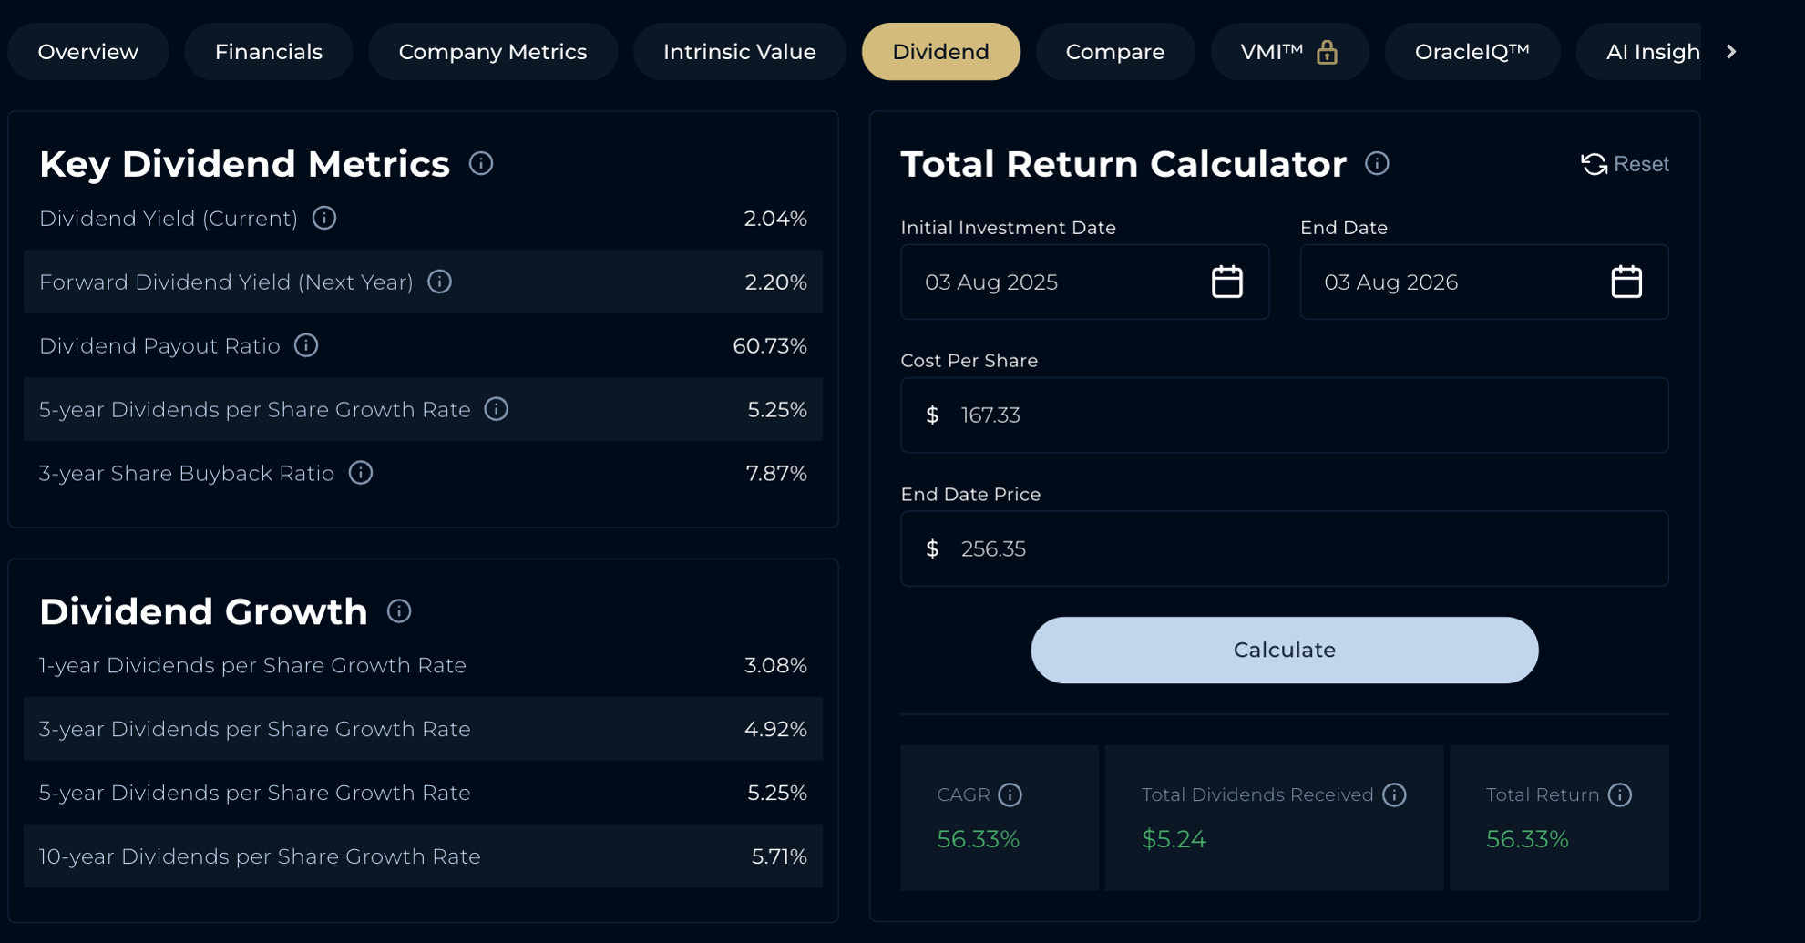Click the CAGR info icon
The image size is (1805, 943).
coord(1010,794)
